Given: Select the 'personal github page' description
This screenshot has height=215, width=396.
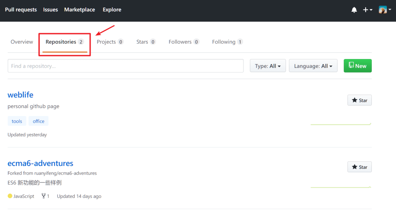Looking at the screenshot, I should [33, 106].
